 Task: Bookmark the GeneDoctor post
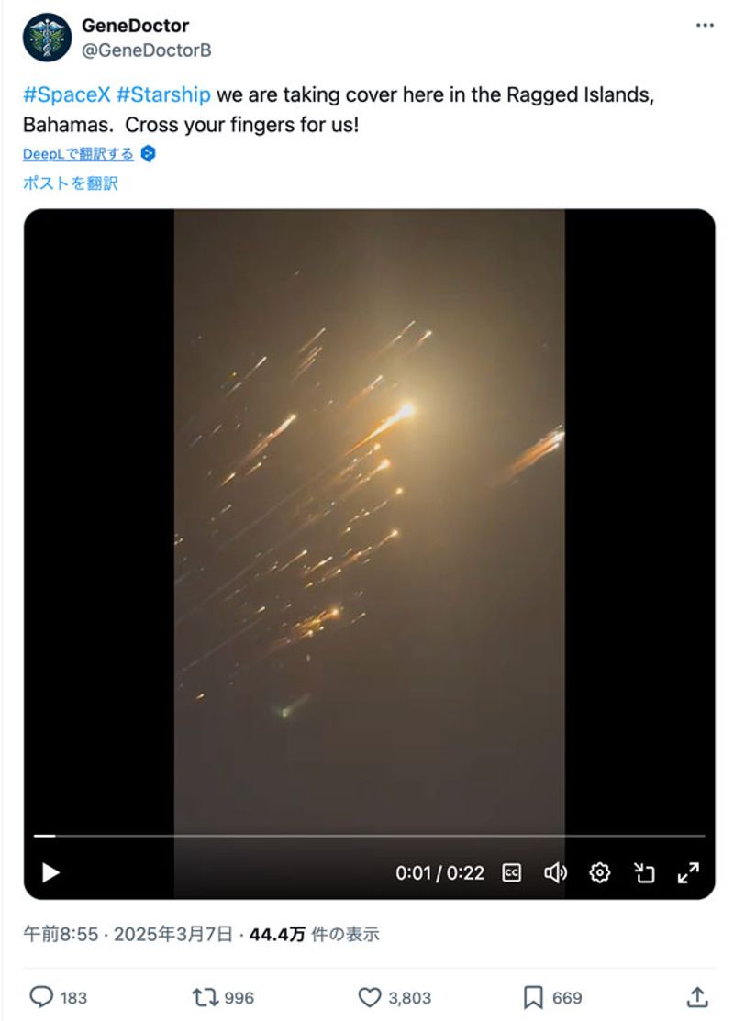pyautogui.click(x=533, y=997)
